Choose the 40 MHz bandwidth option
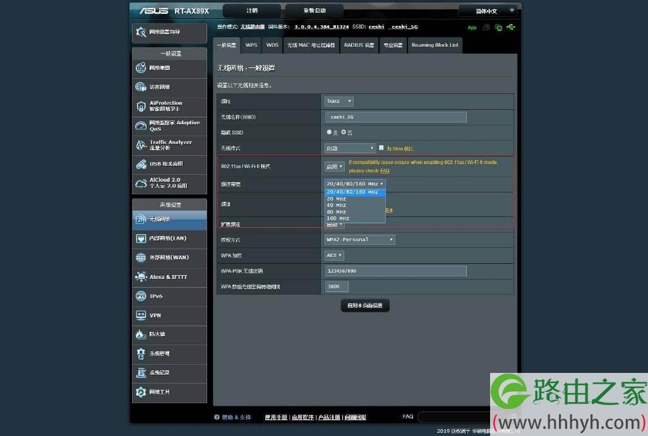The image size is (648, 436). 355,205
